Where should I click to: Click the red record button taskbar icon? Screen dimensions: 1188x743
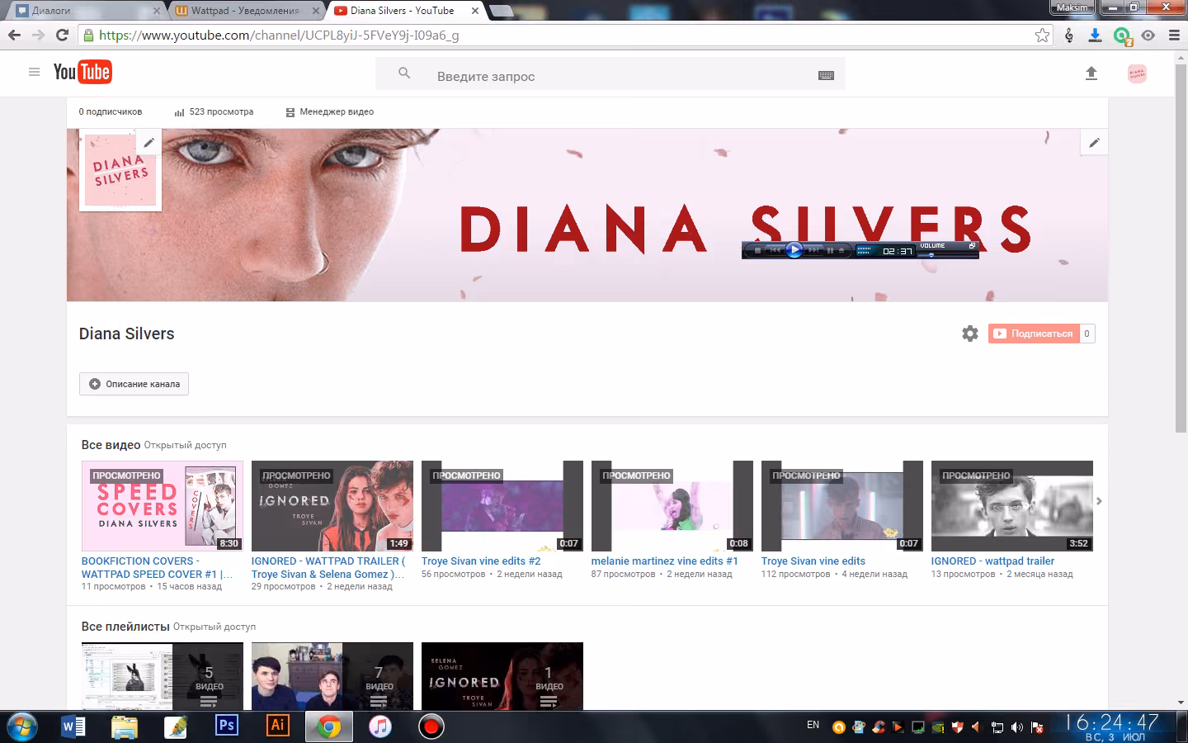point(431,726)
